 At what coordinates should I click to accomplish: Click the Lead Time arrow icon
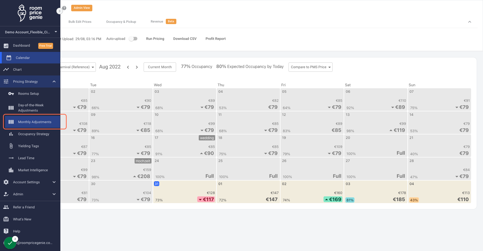[x=11, y=158]
